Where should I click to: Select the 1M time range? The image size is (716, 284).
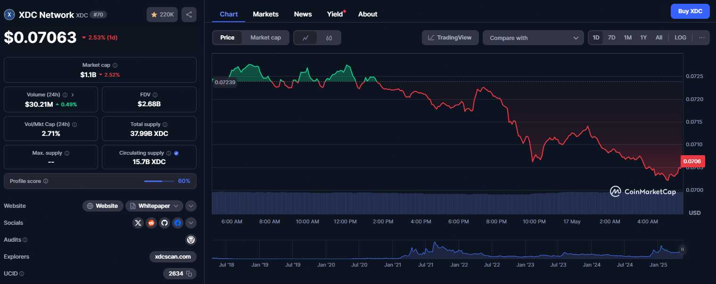[627, 38]
